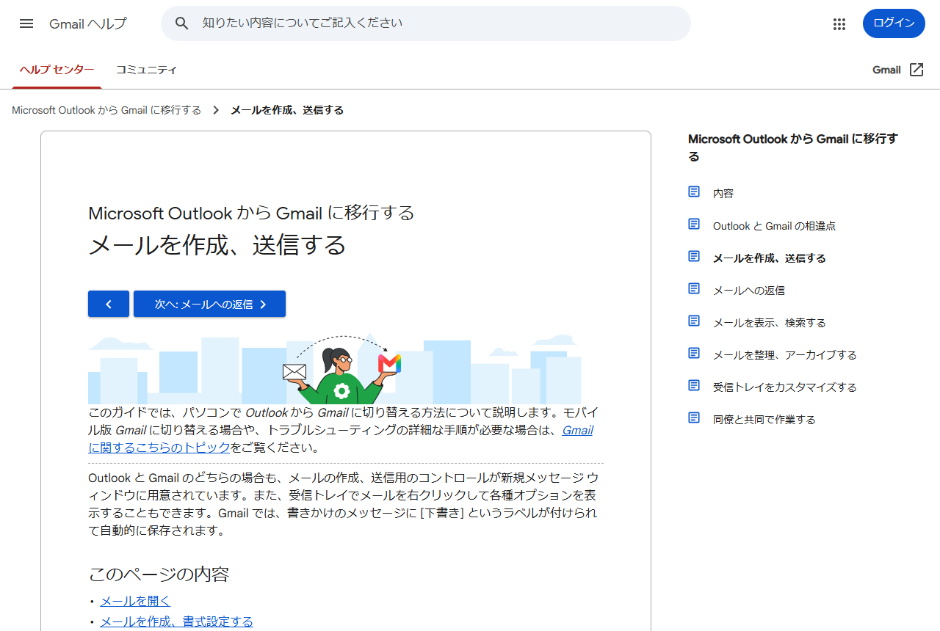
Task: Open the Google apps grid
Action: click(x=839, y=23)
